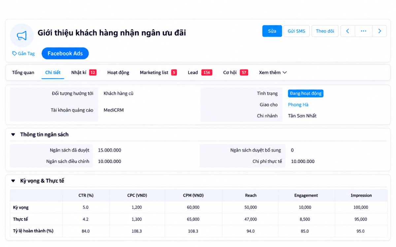Viewport: 396px width, 247px height.
Task: Click the Nhật kí count badge 12
Action: [93, 72]
